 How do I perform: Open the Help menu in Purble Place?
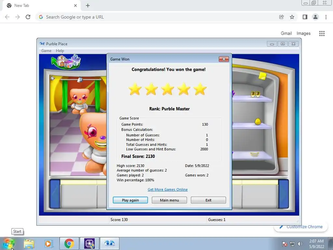(60, 51)
